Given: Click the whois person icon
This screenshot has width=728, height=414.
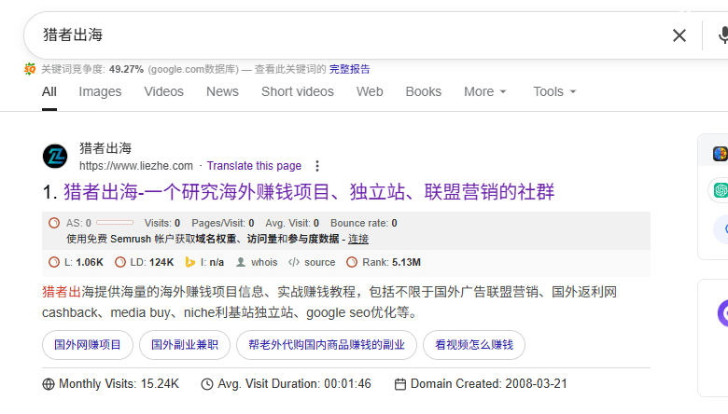Looking at the screenshot, I should click(241, 262).
